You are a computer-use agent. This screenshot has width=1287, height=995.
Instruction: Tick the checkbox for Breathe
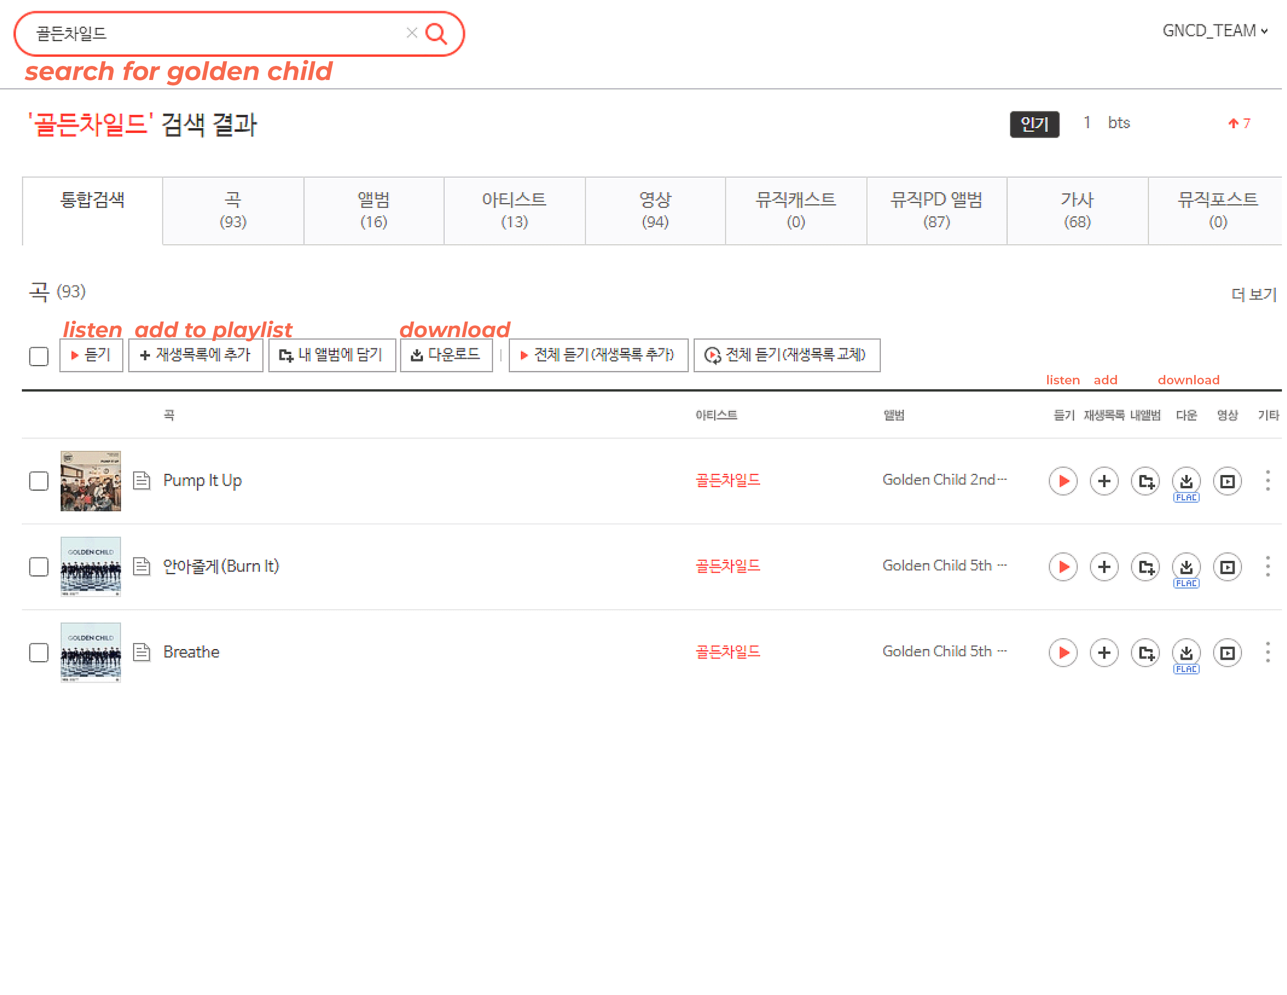(x=39, y=652)
